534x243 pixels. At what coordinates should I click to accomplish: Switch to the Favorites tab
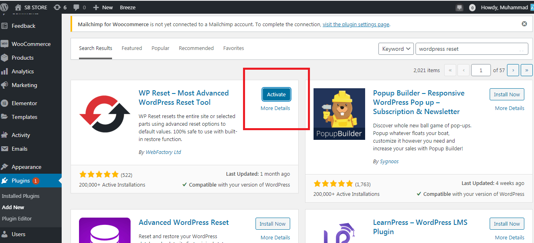click(234, 48)
